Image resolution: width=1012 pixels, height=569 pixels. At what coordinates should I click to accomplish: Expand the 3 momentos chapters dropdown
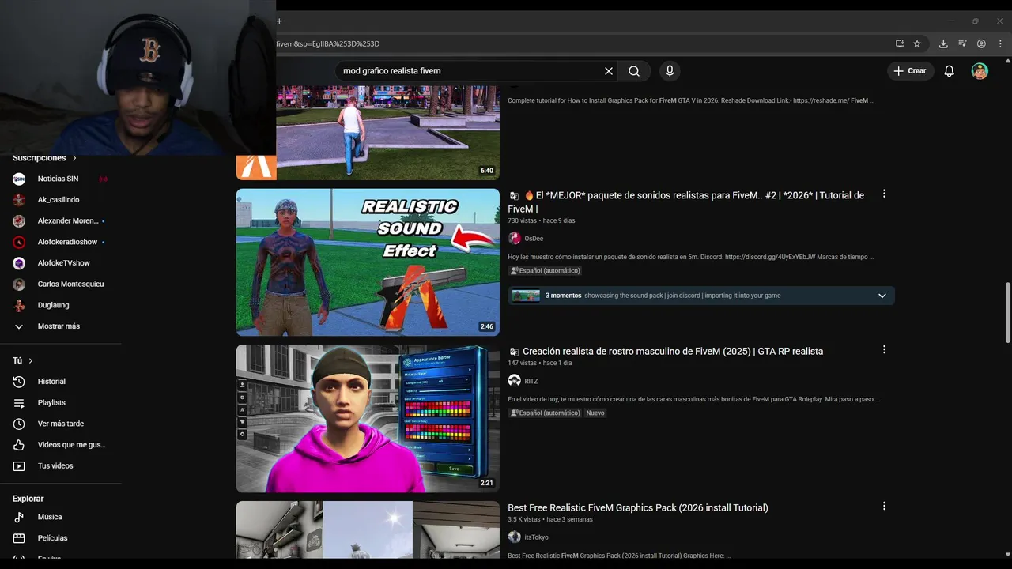coord(882,296)
